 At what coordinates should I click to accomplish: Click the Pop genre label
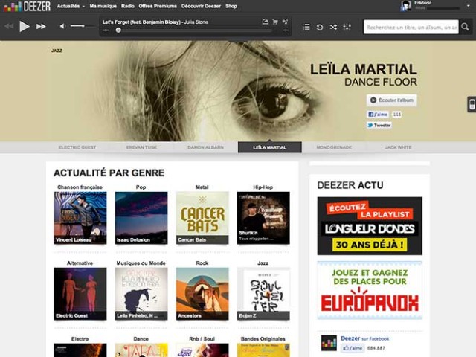pyautogui.click(x=141, y=187)
